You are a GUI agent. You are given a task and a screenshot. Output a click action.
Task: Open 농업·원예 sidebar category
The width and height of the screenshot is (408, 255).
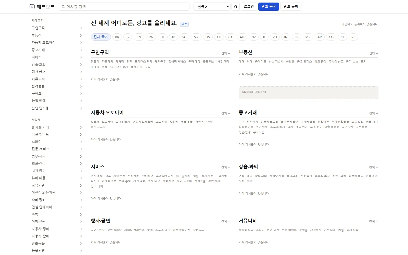(x=57, y=101)
